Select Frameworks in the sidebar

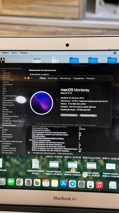pos(6,144)
